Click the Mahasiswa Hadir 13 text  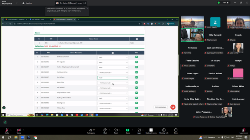click(x=43, y=46)
